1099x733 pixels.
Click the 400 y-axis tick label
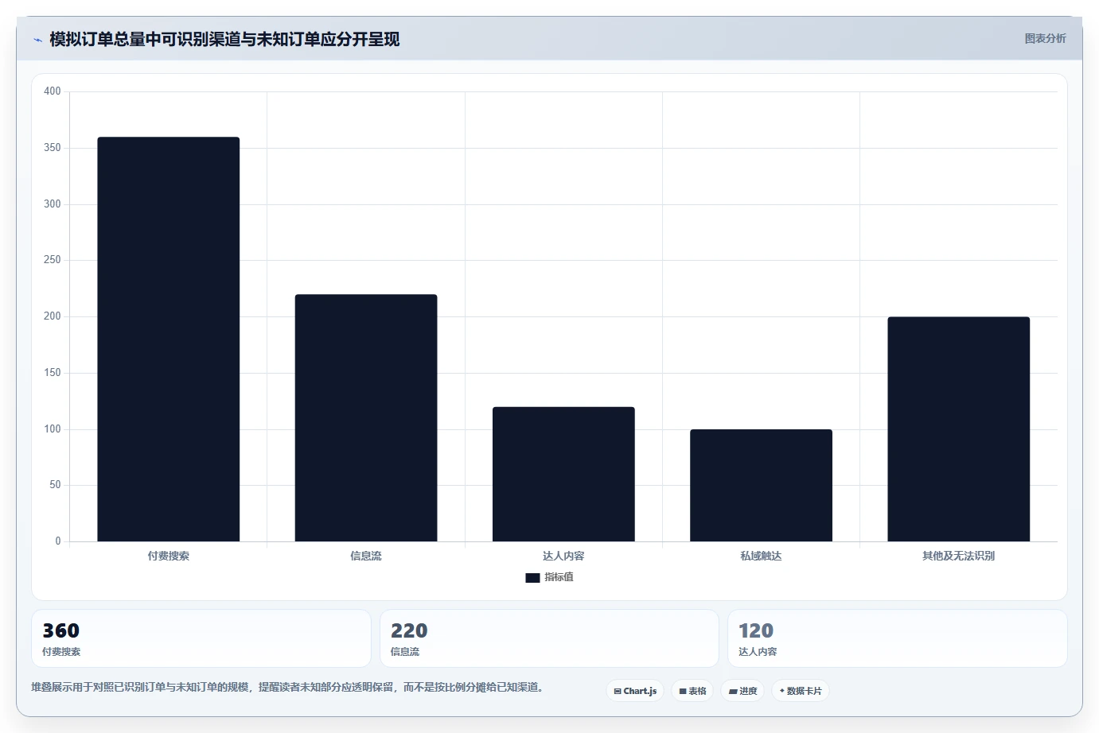(x=53, y=91)
